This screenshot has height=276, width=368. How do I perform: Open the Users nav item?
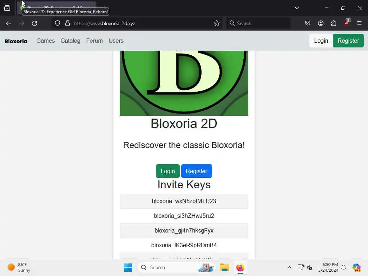pyautogui.click(x=116, y=41)
